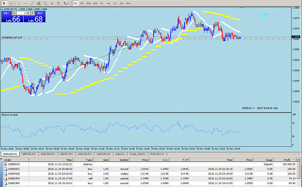Choose the Equidistant Channel tool

(x=39, y=3)
